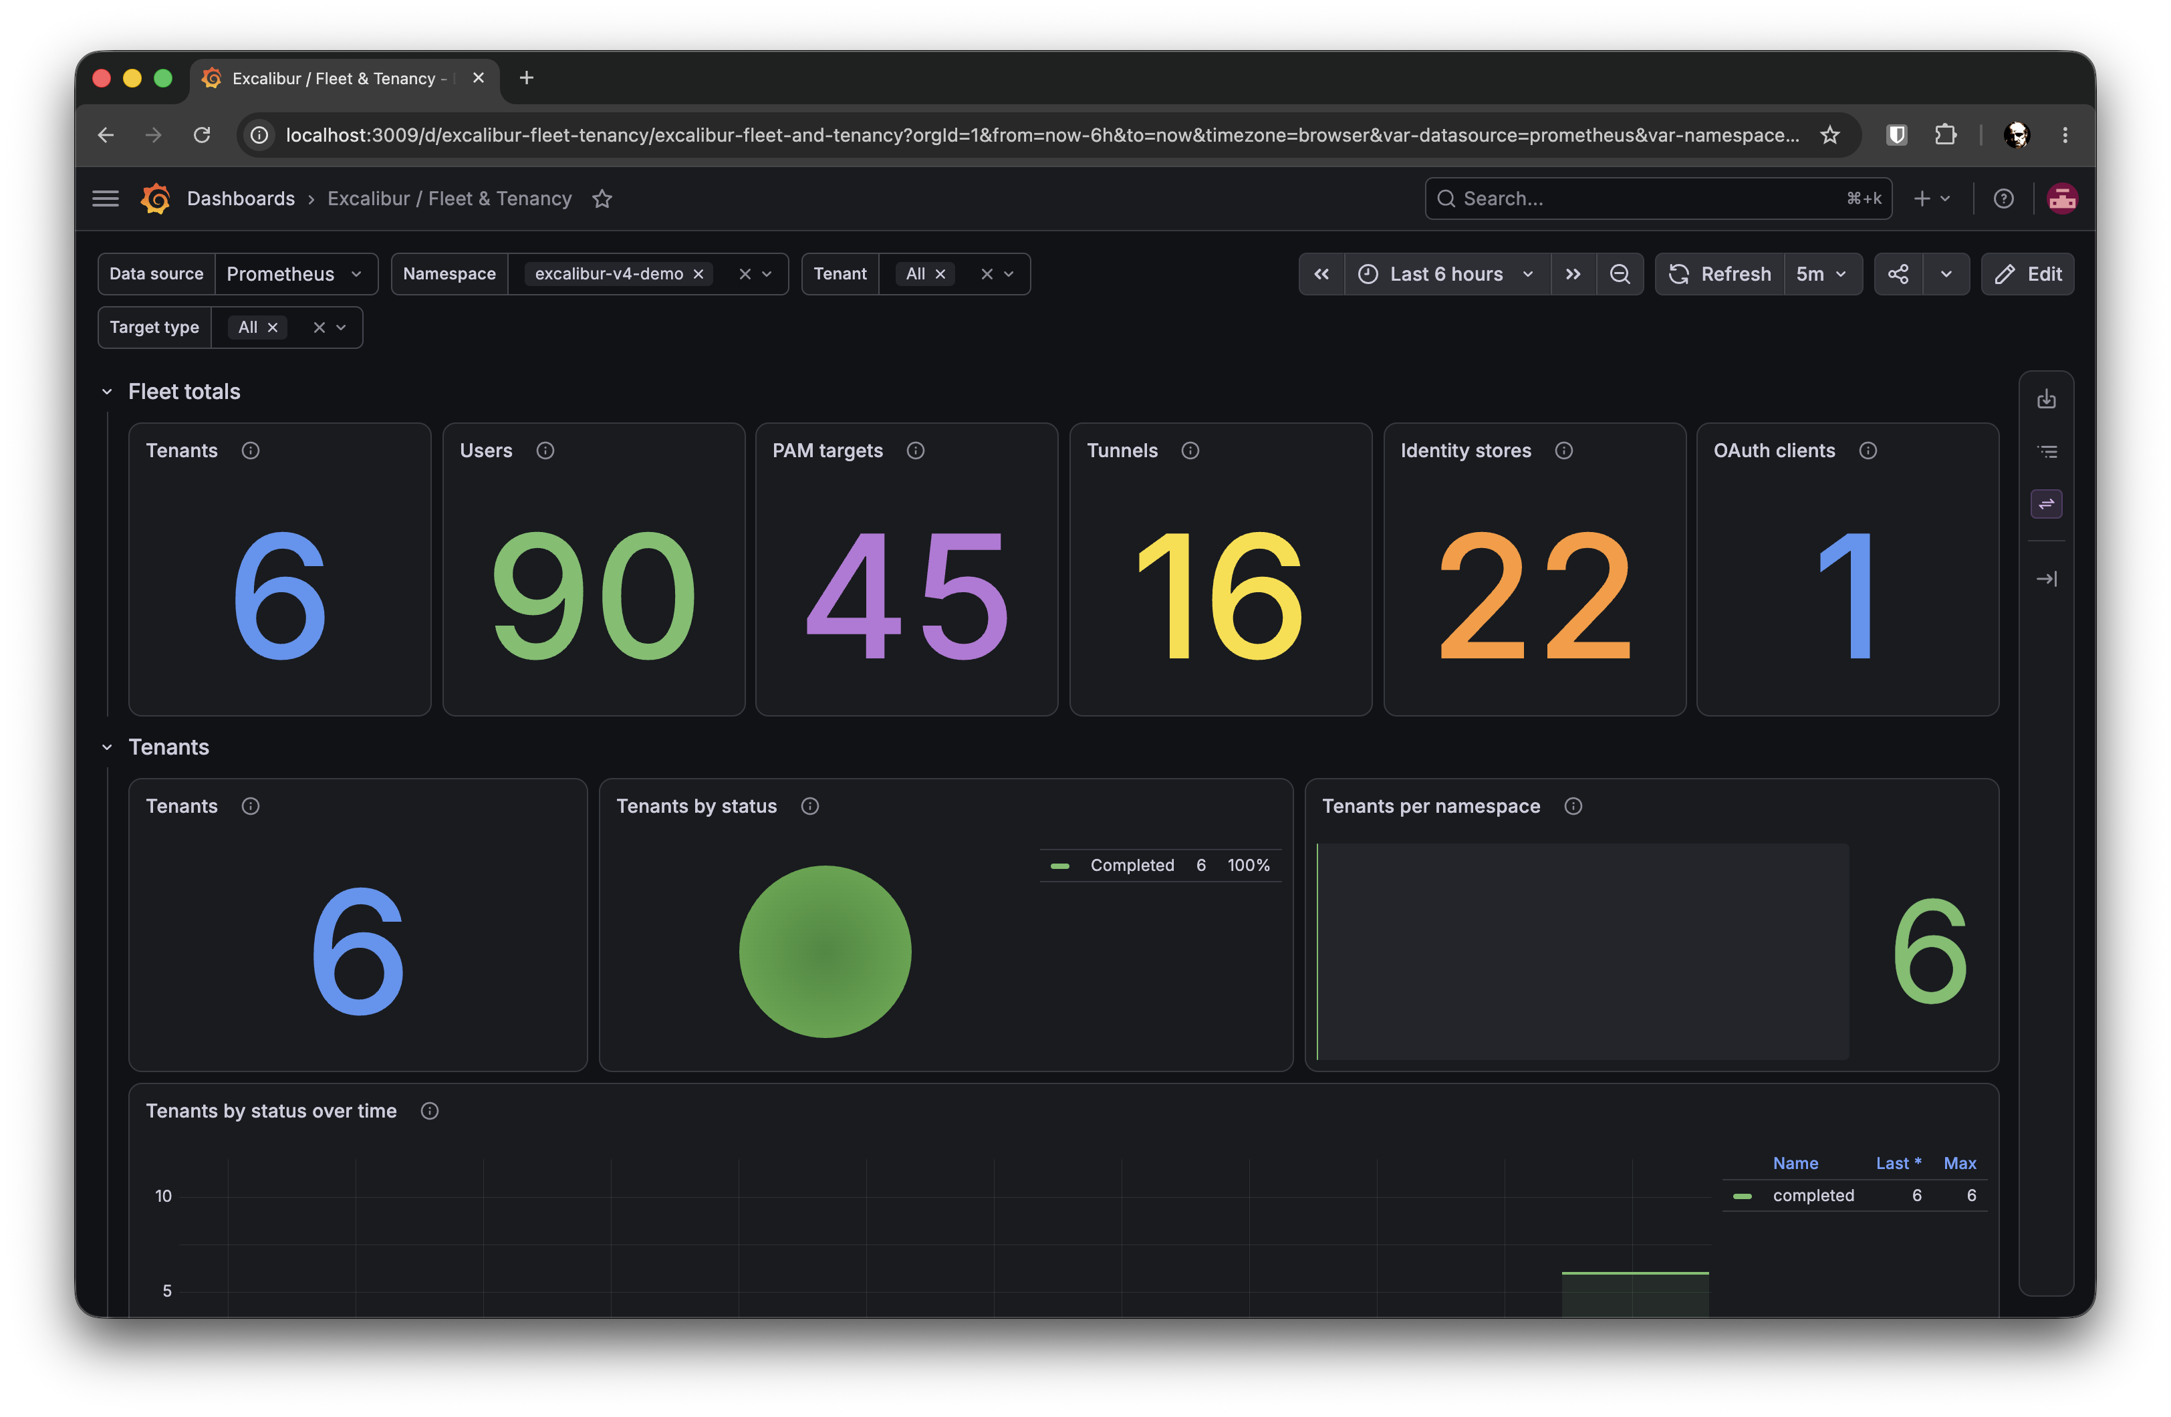Show info for Users panel
The width and height of the screenshot is (2171, 1417).
tap(545, 450)
